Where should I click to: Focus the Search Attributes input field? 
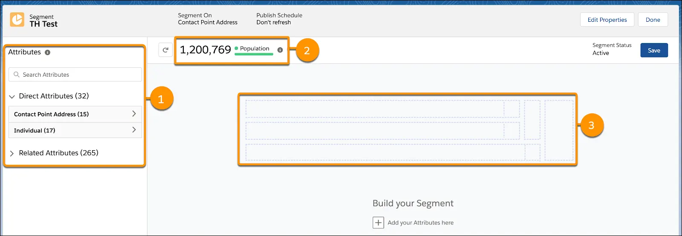(x=75, y=75)
